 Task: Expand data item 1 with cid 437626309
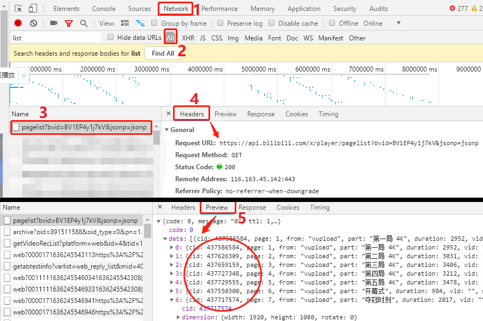(171, 256)
